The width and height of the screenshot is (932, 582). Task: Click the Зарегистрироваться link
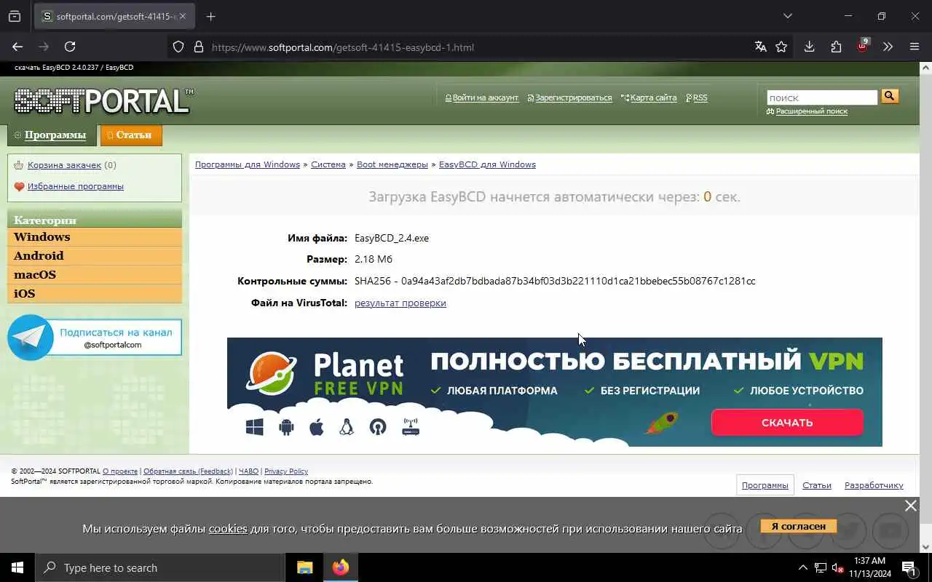573,97
